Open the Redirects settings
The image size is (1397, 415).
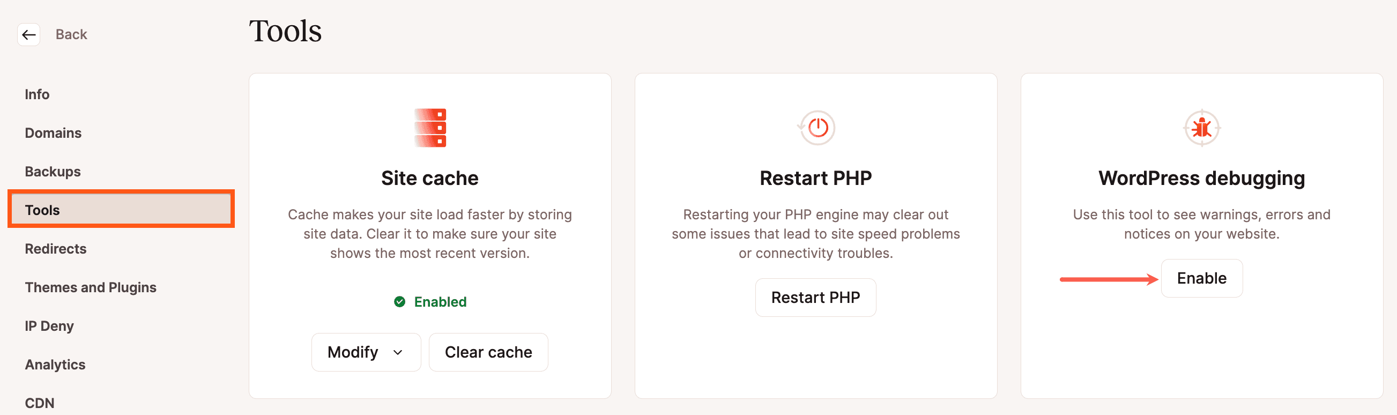click(x=55, y=248)
